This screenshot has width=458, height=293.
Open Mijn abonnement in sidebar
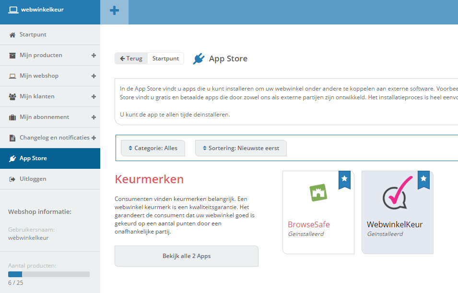click(x=44, y=117)
